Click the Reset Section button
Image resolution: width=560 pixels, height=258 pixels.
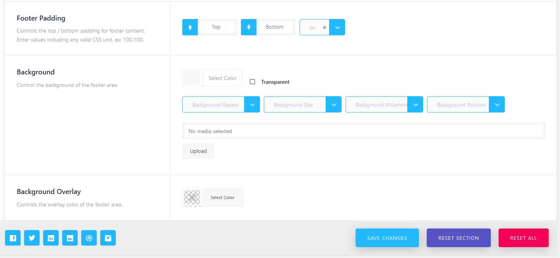pyautogui.click(x=459, y=238)
